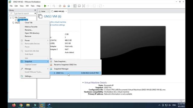
Task: Open the View menu
Action: (22, 6)
